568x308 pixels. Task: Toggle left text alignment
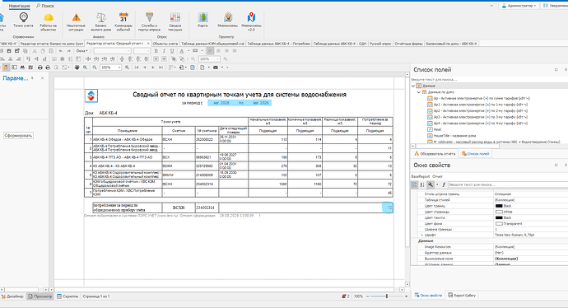[210, 51]
